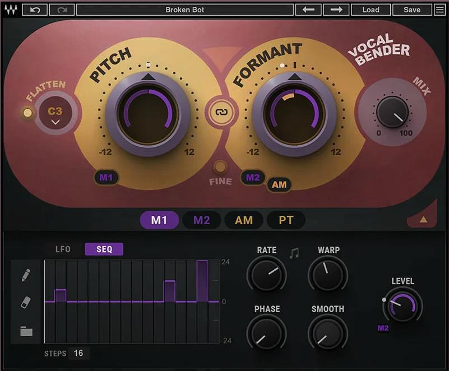The height and width of the screenshot is (371, 449).
Task: Click the Load preset button
Action: (371, 10)
